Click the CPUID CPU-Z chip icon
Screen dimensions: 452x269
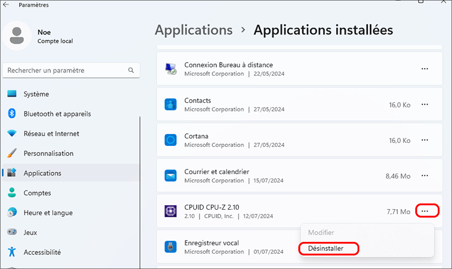(x=171, y=211)
